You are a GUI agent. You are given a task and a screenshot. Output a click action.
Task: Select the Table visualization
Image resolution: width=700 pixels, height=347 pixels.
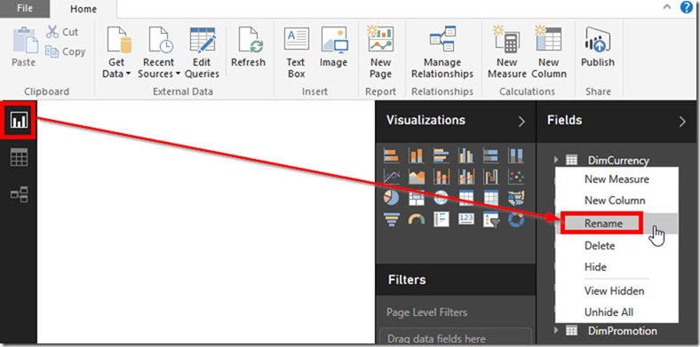tap(466, 198)
